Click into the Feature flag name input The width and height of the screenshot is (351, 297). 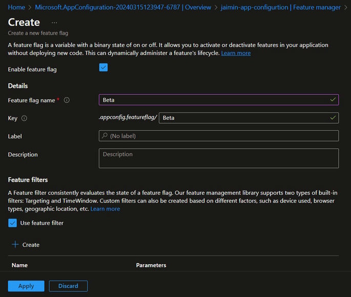(215, 100)
